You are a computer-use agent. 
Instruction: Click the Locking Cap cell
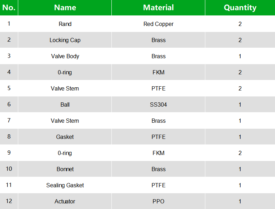click(x=65, y=40)
